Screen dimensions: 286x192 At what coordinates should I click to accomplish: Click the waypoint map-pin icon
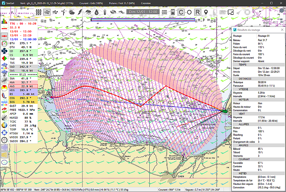pyautogui.click(x=206, y=12)
